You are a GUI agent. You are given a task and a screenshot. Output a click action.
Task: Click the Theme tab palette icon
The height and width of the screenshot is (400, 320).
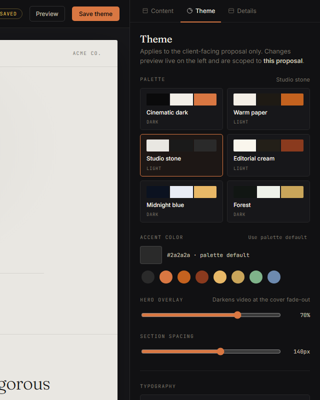click(189, 11)
